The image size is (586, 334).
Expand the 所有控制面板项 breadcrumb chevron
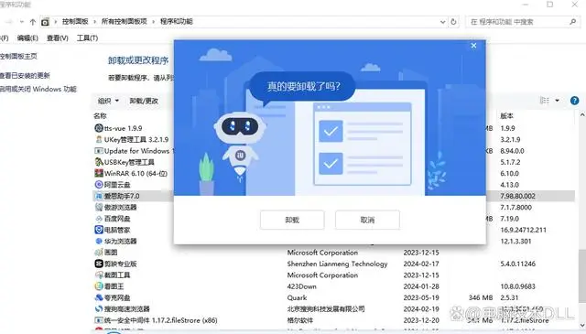(x=94, y=22)
